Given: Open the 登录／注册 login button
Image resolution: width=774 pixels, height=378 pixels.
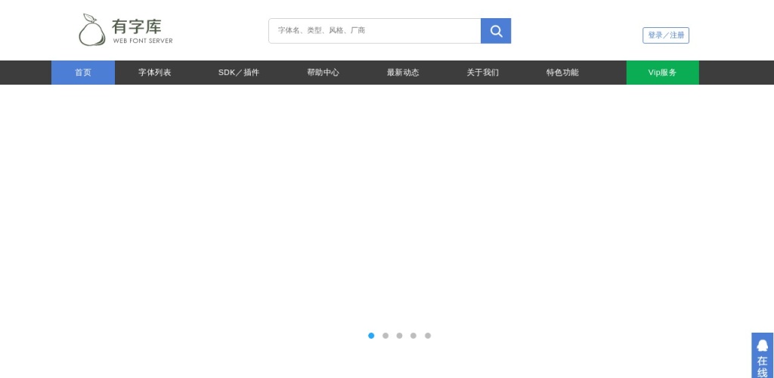Looking at the screenshot, I should tap(666, 36).
